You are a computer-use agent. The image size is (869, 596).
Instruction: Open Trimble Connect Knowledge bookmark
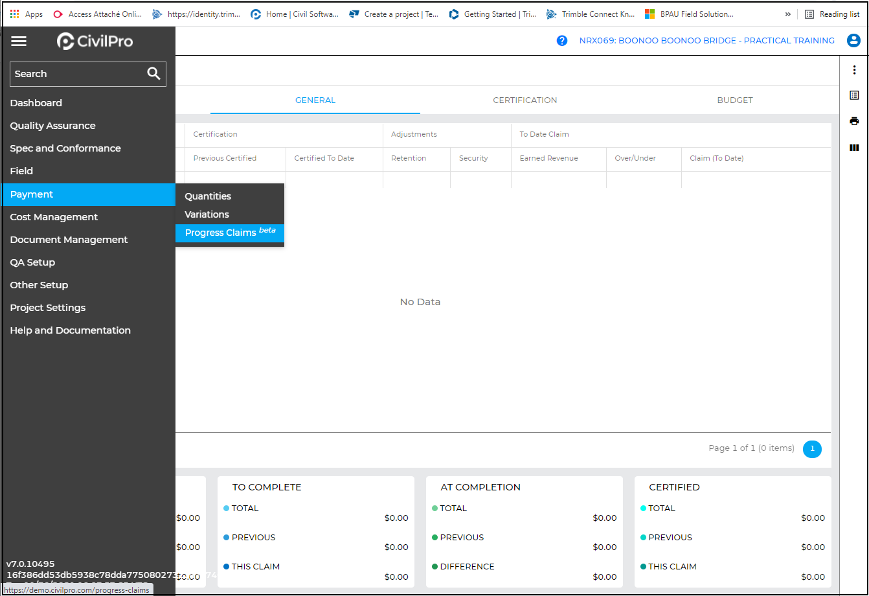coord(591,14)
